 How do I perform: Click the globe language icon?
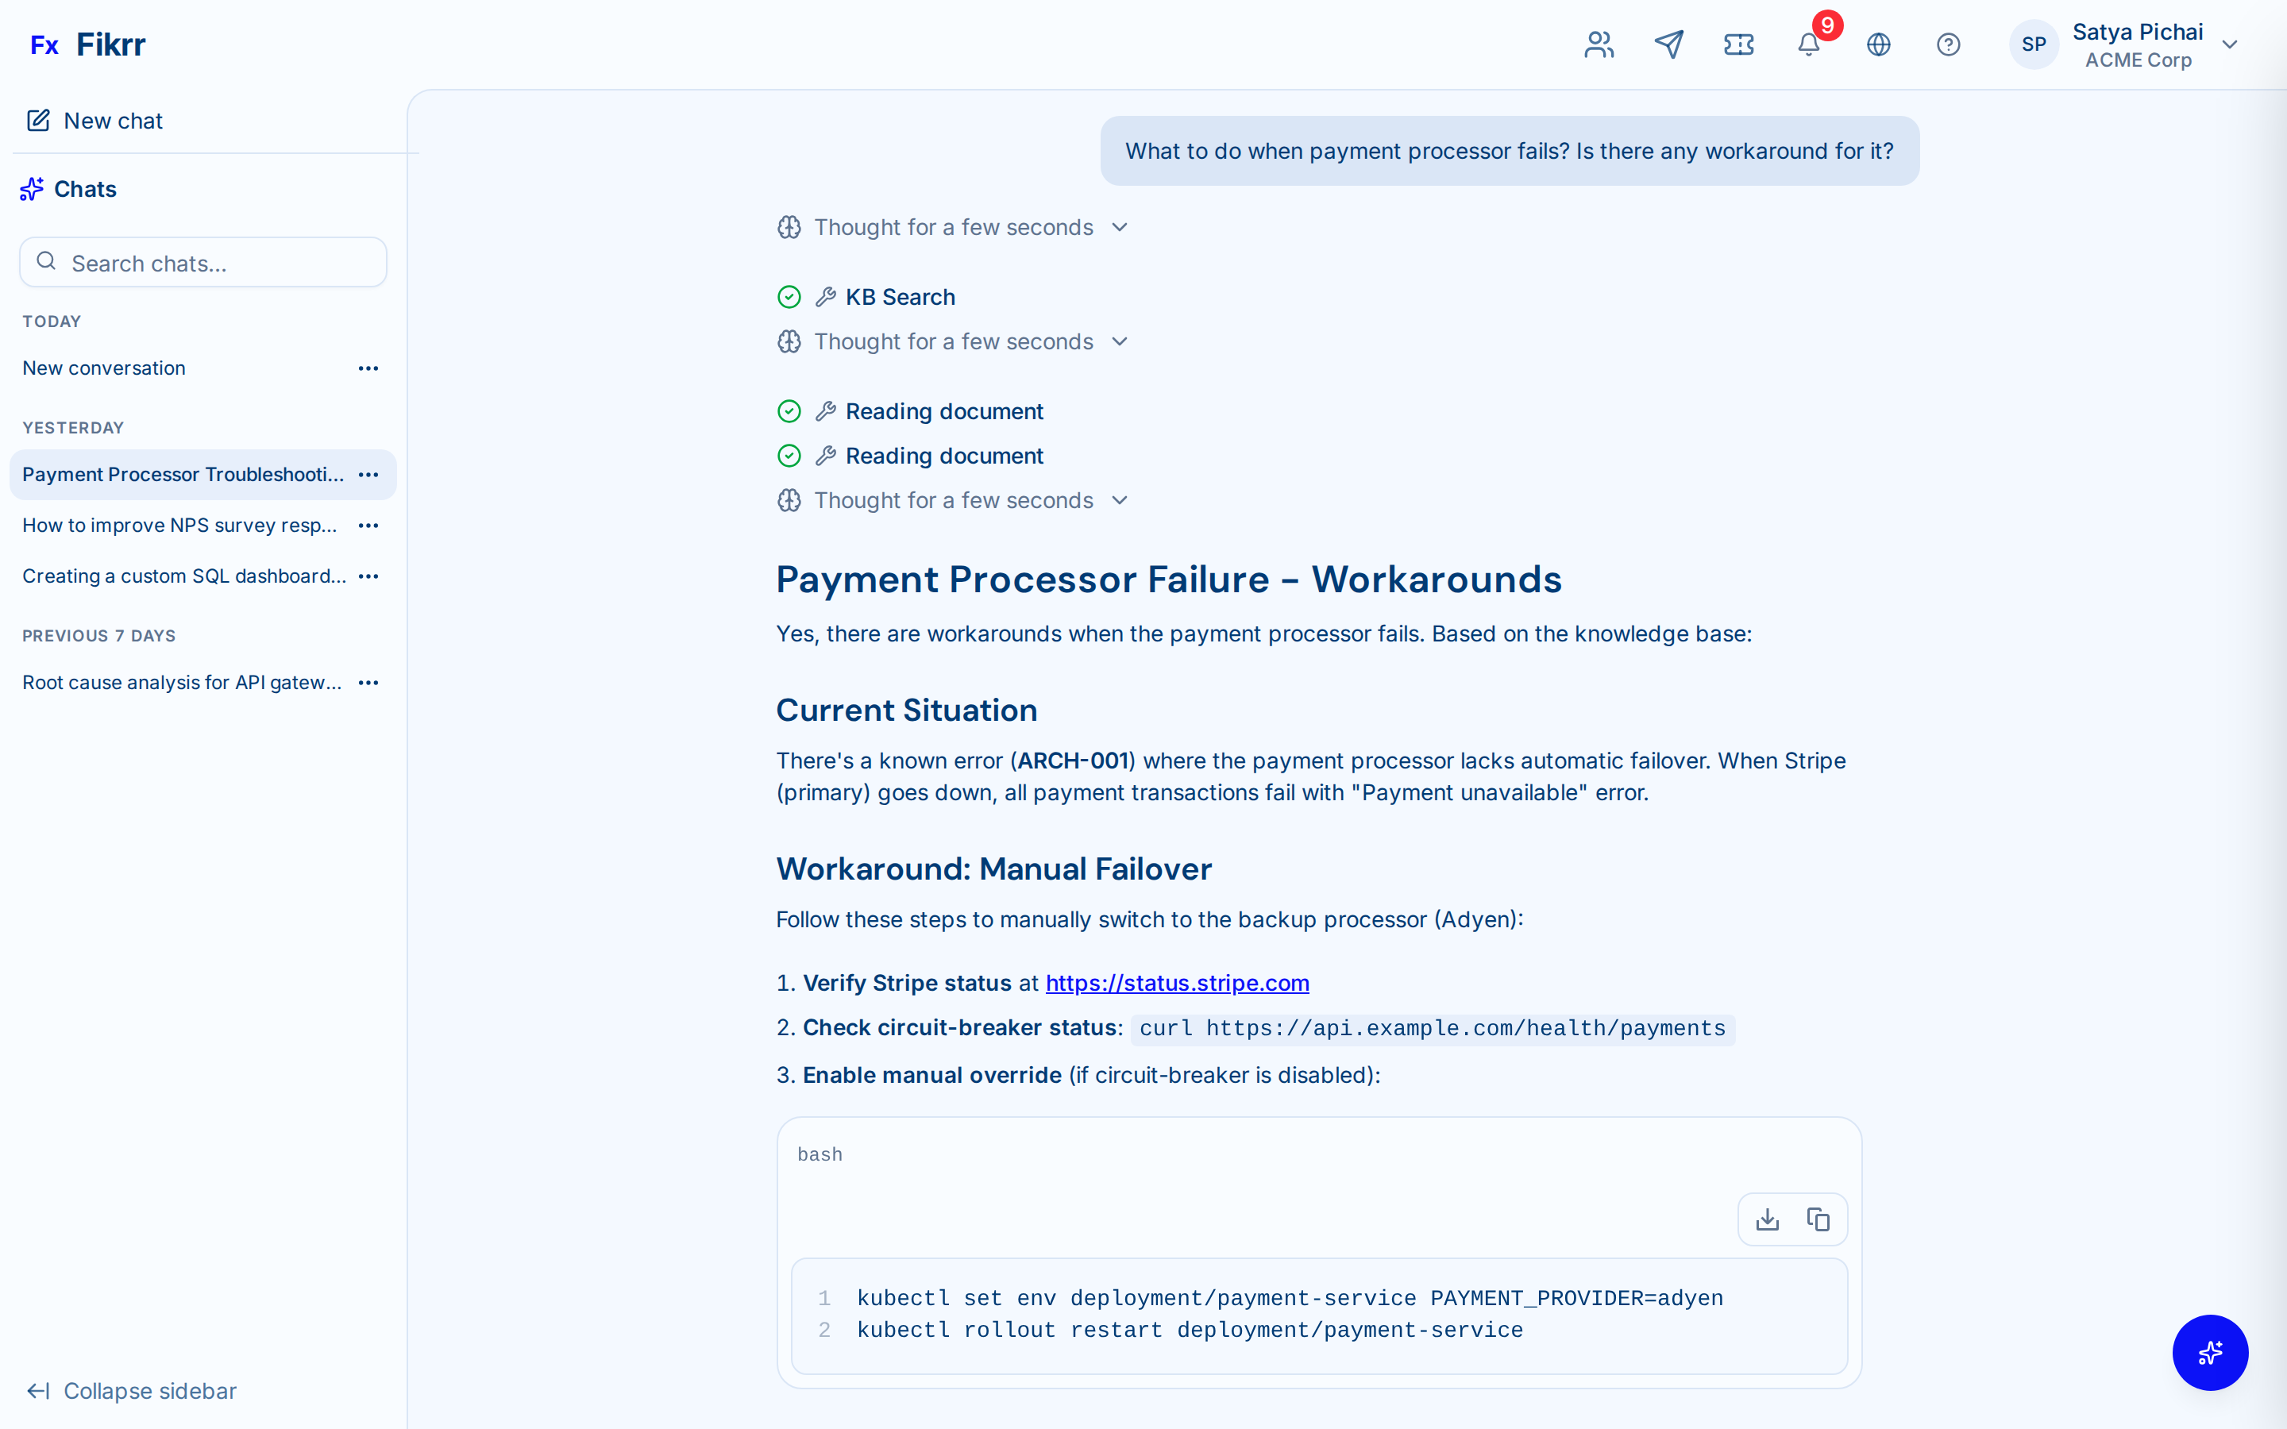1878,44
